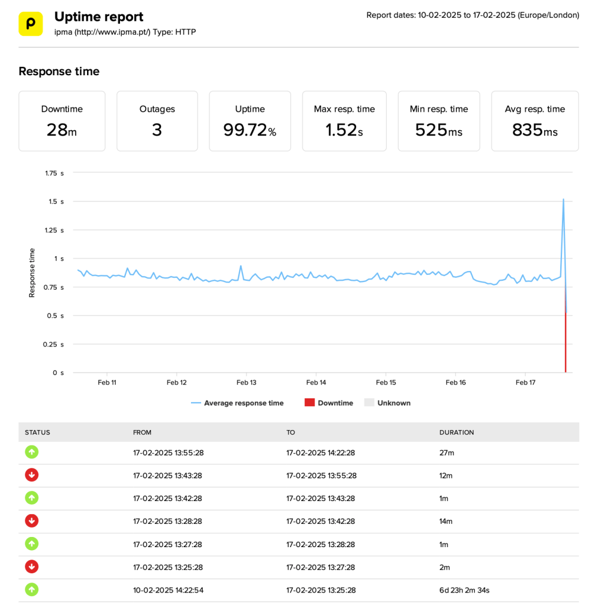Click the green up icon starting 13:42:28
Viewport: 611px width, 608px height.
pos(32,498)
